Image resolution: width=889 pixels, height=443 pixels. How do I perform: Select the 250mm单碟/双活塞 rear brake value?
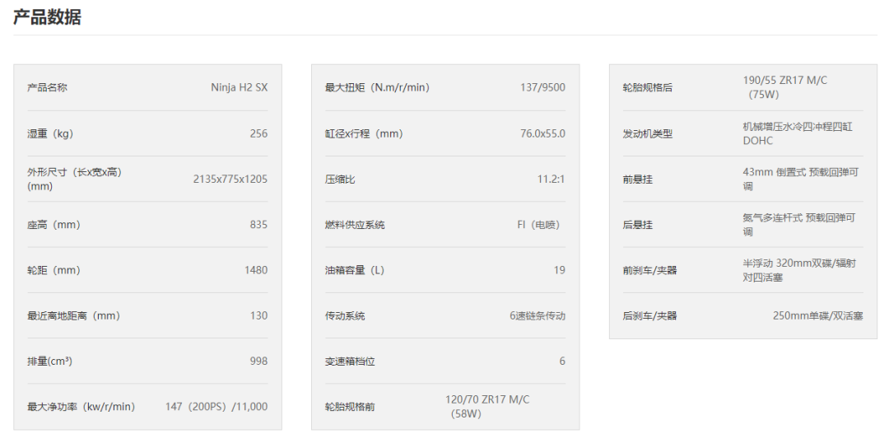pyautogui.click(x=817, y=315)
